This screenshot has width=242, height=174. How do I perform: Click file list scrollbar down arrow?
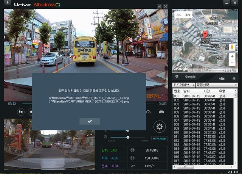pos(235,163)
